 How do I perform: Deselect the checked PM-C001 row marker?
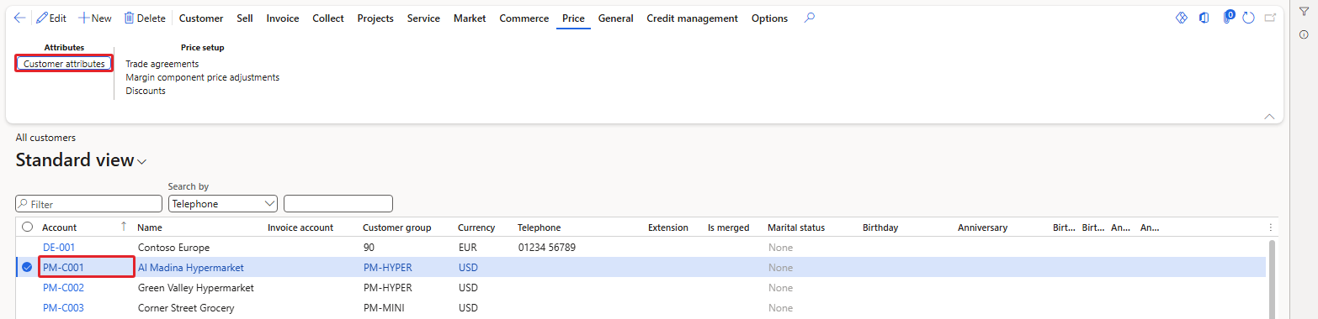(27, 267)
